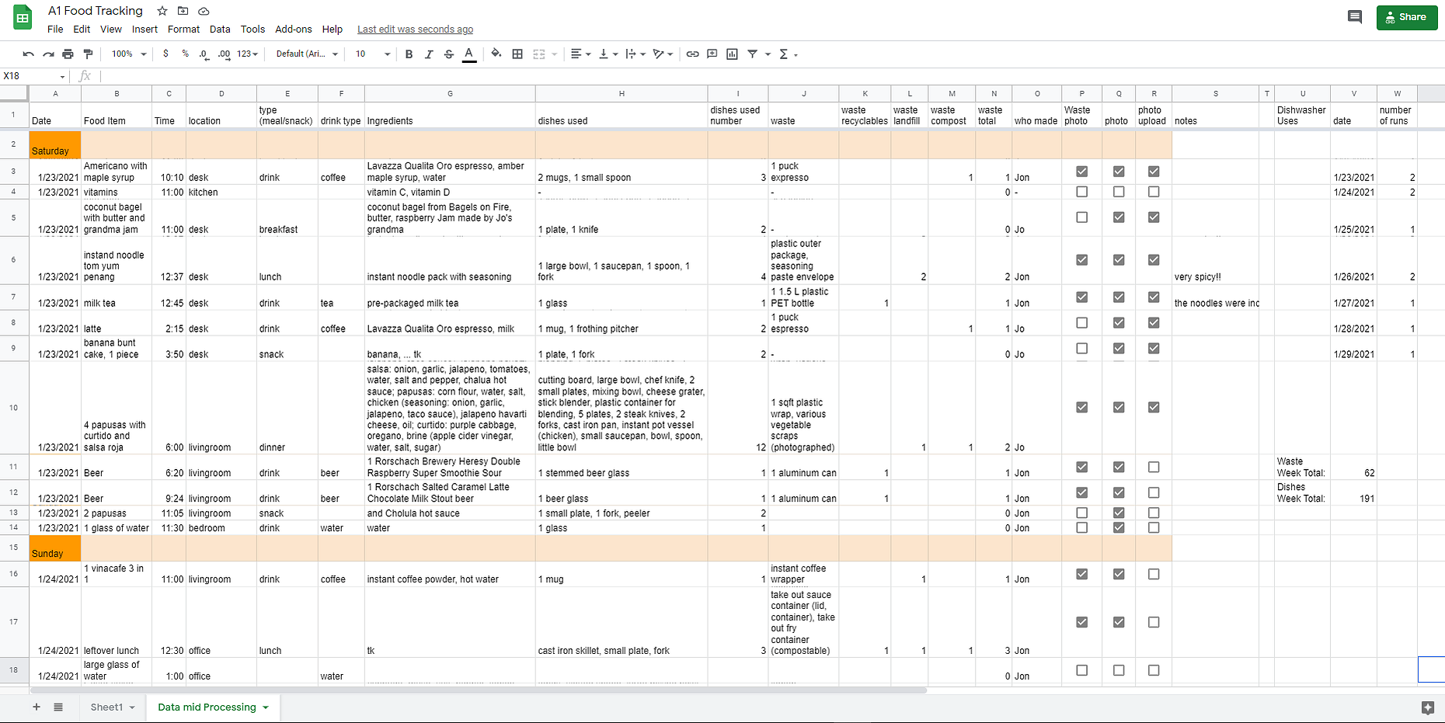Open comment history icon near Share
The height and width of the screenshot is (723, 1445).
[1355, 17]
